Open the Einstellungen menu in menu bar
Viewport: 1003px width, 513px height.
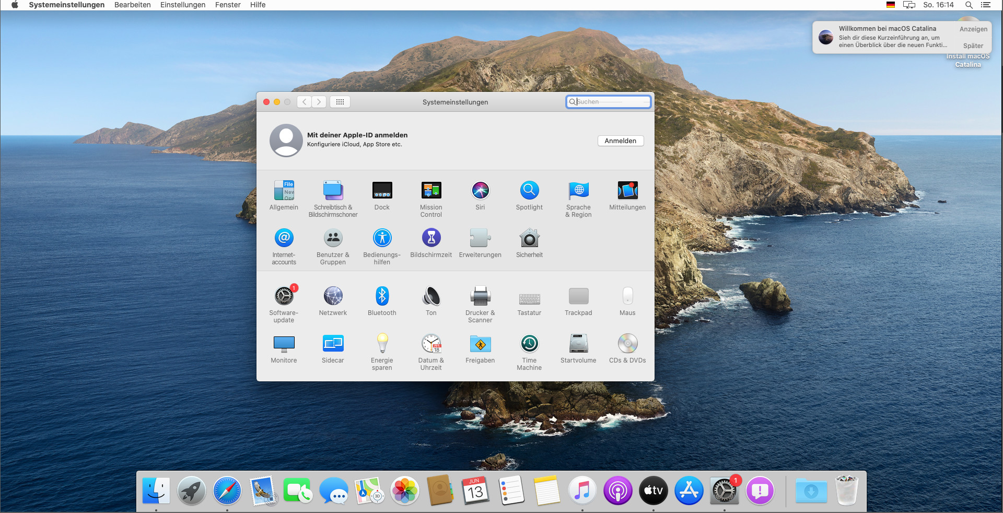tap(183, 5)
